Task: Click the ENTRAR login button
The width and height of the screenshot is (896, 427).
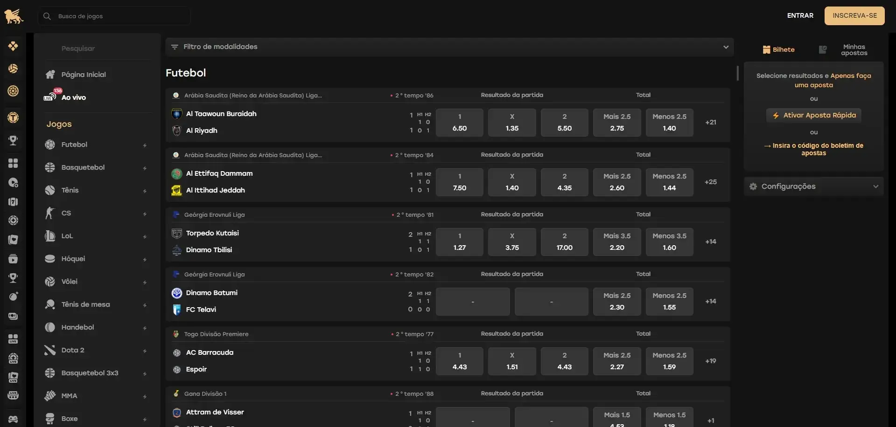Action: 800,16
